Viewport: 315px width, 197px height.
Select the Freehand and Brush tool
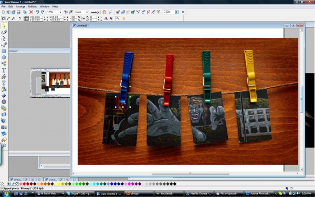point(4,32)
